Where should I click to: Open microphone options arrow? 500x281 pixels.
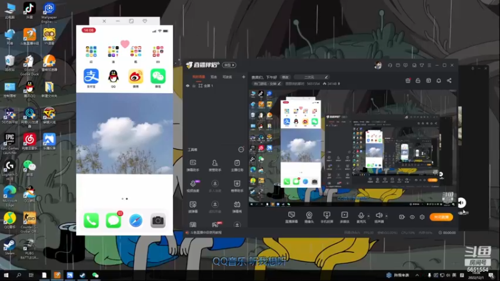pos(369,216)
